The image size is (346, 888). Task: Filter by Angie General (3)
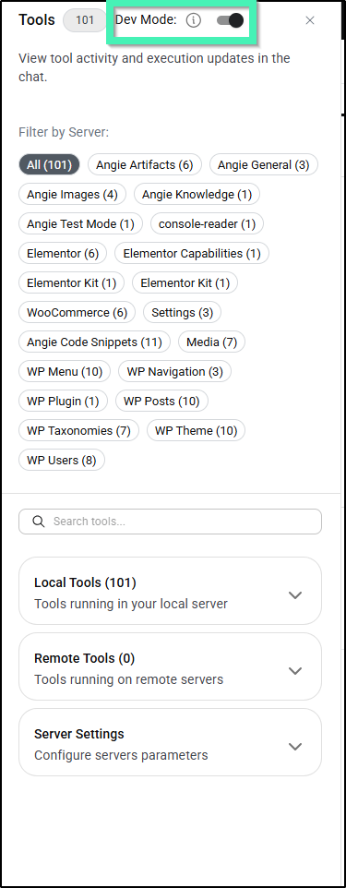[x=263, y=165]
